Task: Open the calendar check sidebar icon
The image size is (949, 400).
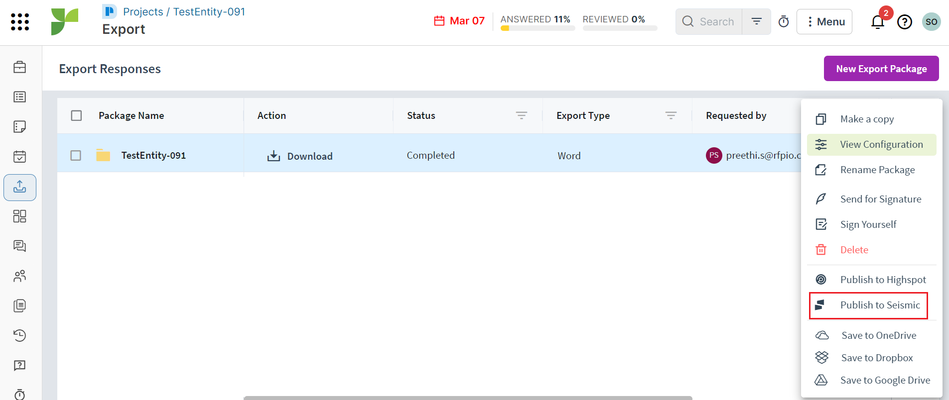Action: coord(20,157)
